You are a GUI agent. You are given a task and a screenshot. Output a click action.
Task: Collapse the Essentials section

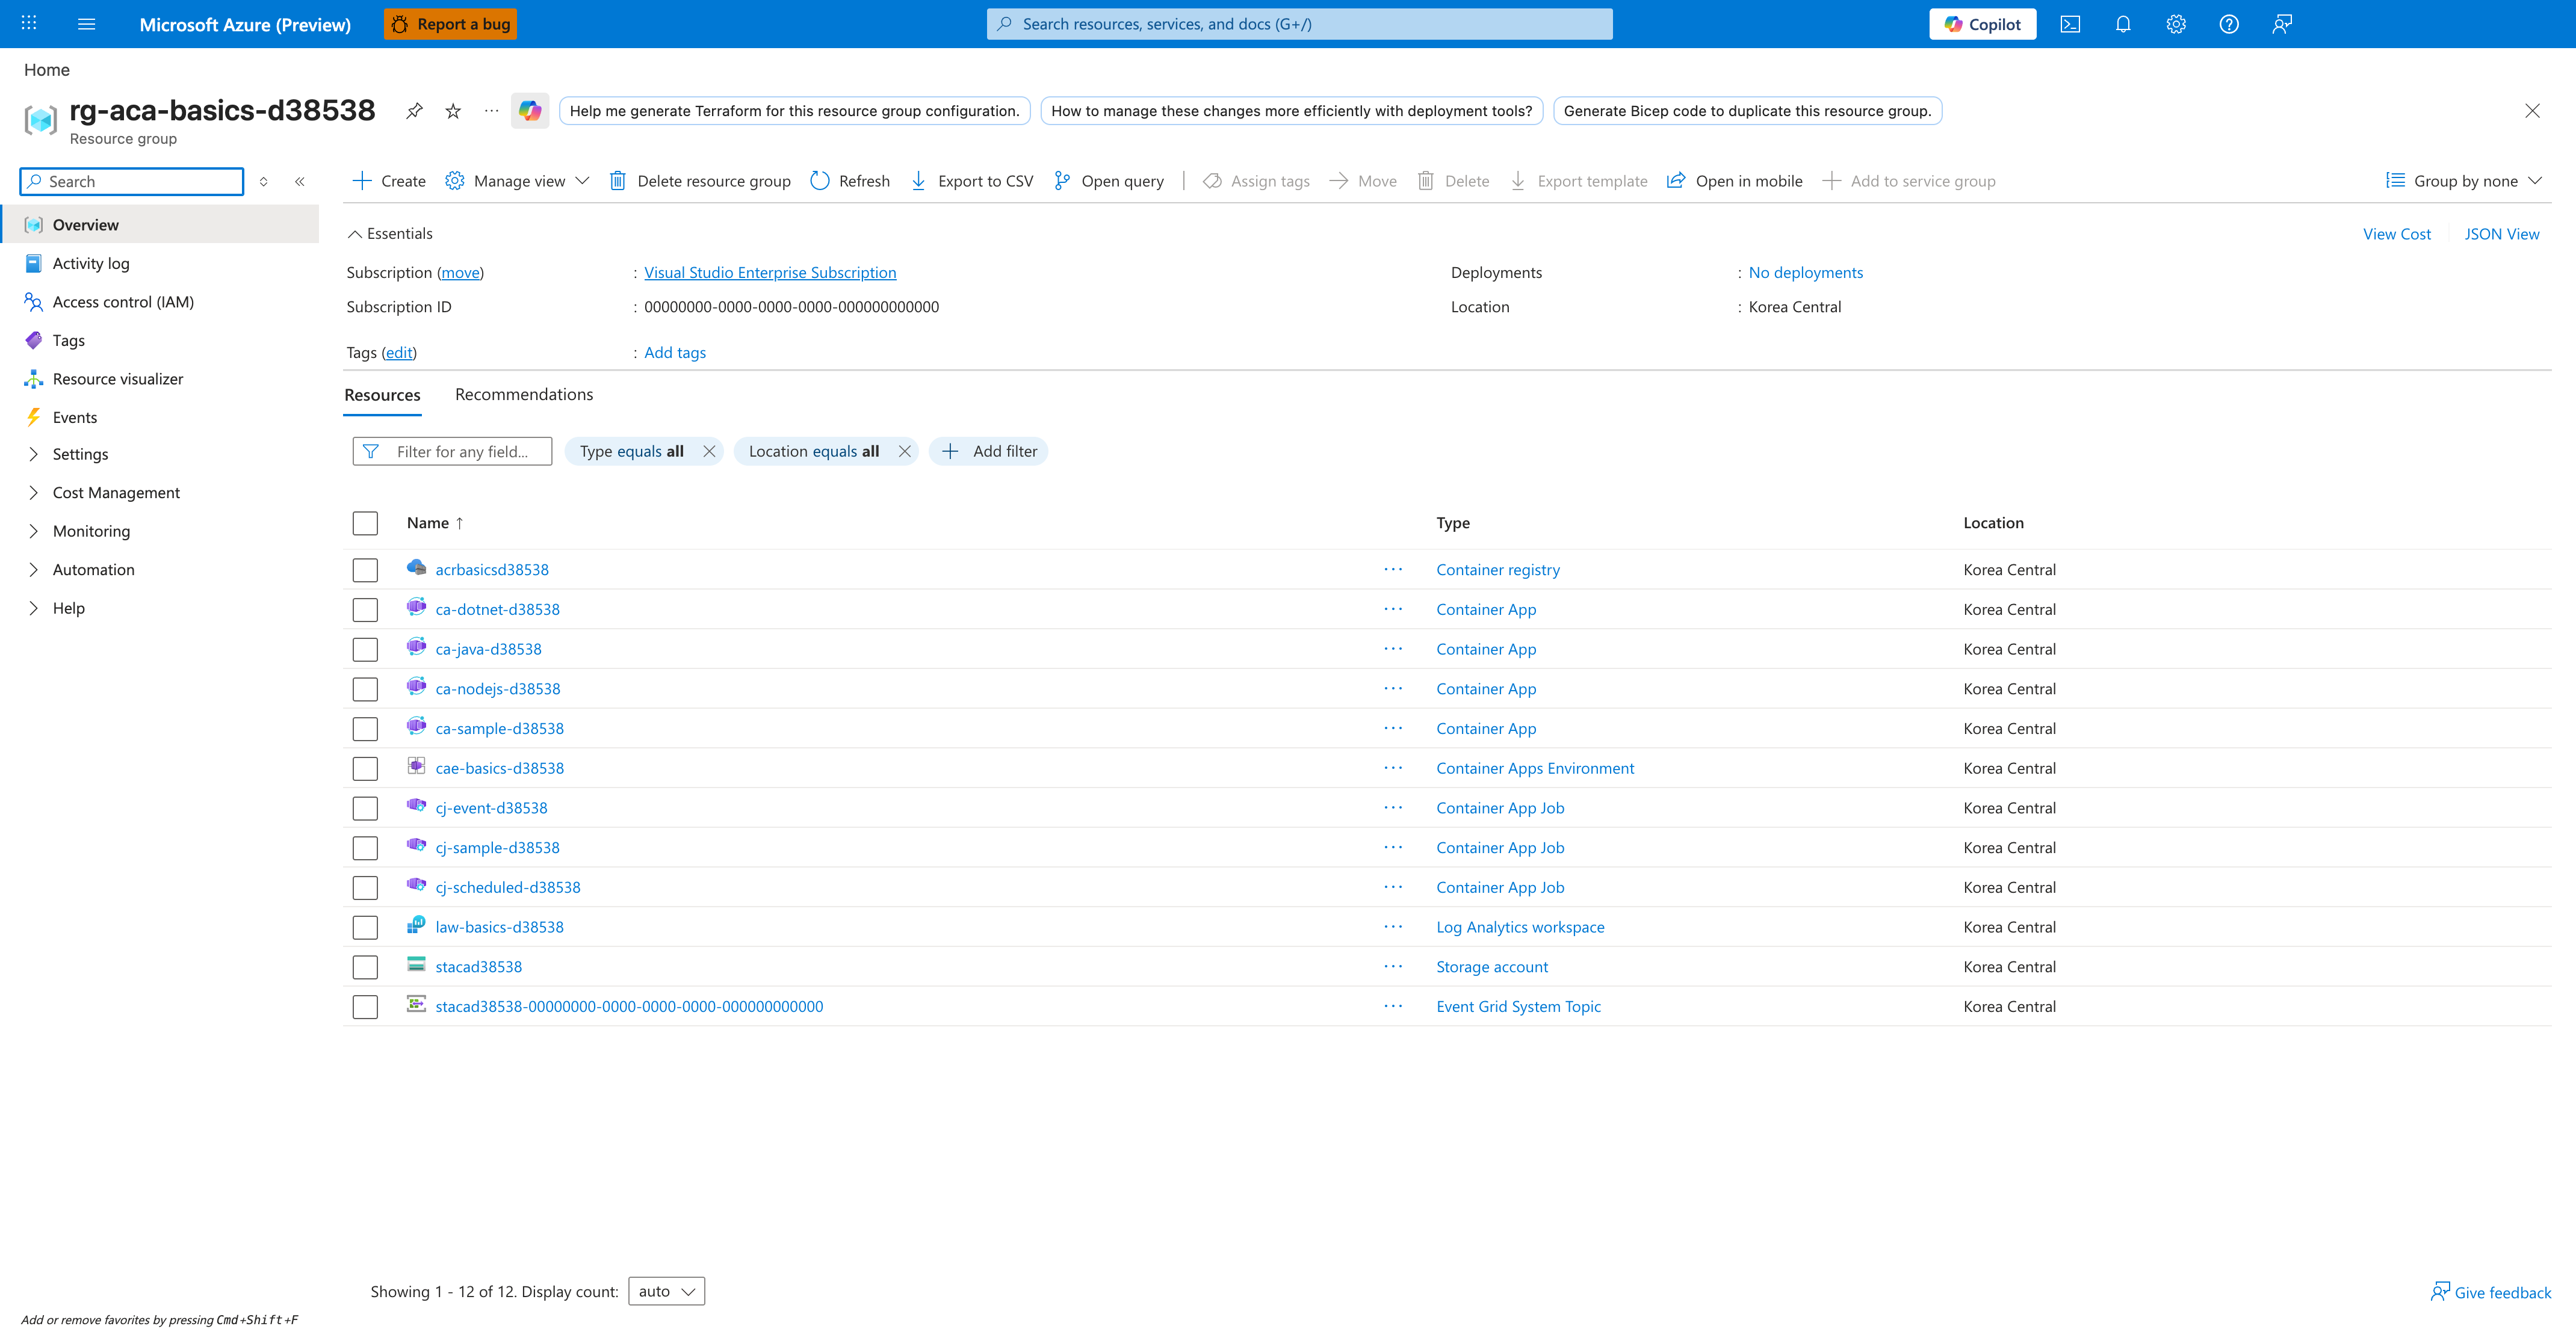(390, 233)
